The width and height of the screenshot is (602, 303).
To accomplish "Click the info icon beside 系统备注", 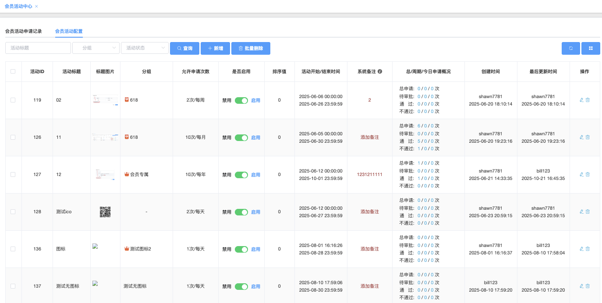I will [x=380, y=71].
